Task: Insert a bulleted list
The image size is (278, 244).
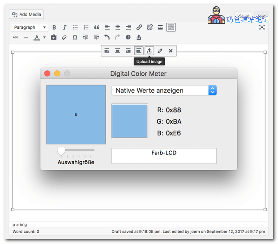Action: 75,27
